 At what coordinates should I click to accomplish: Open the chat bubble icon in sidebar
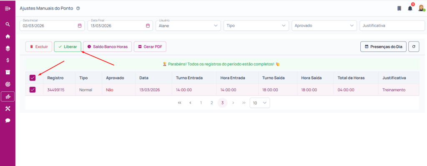[8, 121]
